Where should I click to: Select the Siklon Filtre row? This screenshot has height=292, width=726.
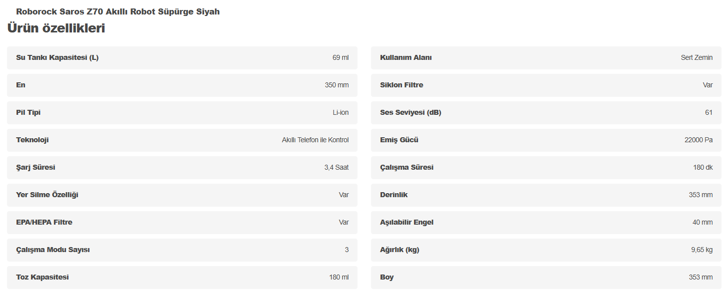click(546, 85)
